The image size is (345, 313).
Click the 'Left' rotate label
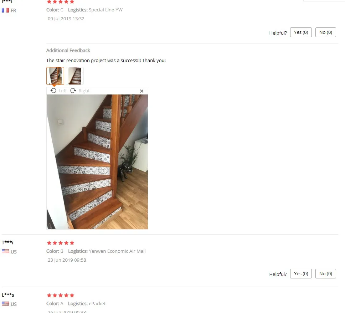coord(63,91)
